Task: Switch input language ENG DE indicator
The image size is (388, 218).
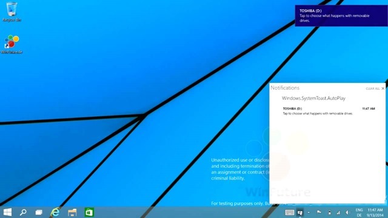Action: (x=359, y=213)
